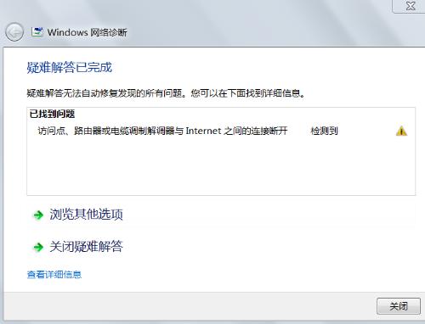Select the detected problem row about Internet 连接断开
This screenshot has width=425, height=324.
(221, 131)
